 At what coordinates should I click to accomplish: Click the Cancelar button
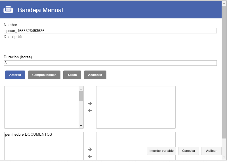pyautogui.click(x=188, y=151)
